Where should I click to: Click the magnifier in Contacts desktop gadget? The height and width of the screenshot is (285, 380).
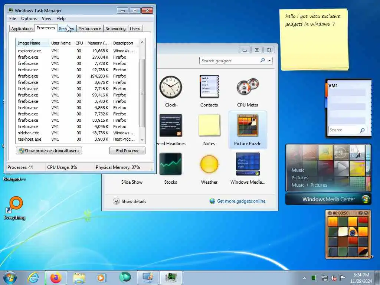tap(362, 130)
